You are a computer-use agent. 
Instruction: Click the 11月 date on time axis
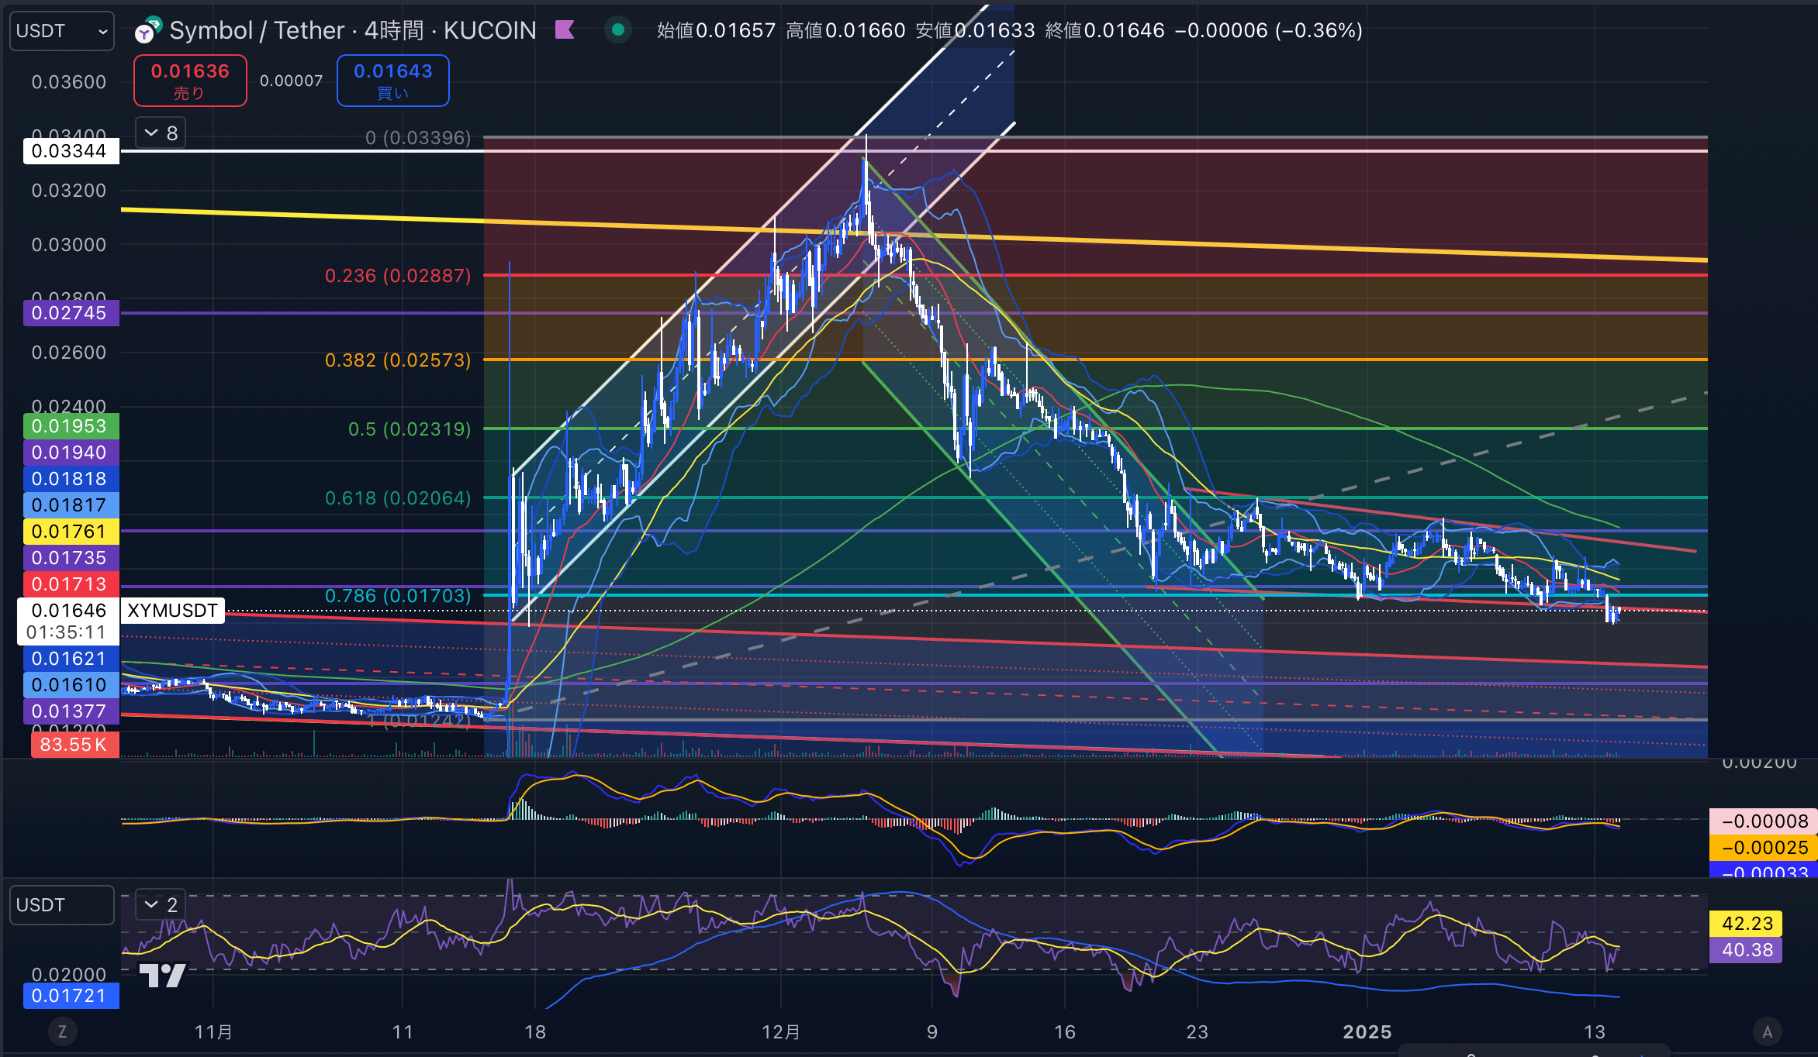click(213, 1032)
